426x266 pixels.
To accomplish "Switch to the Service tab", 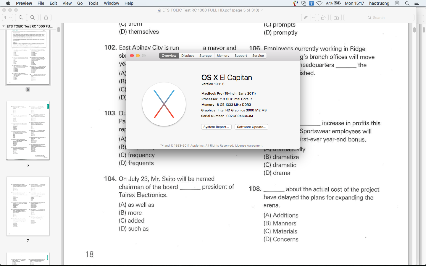I will click(258, 56).
